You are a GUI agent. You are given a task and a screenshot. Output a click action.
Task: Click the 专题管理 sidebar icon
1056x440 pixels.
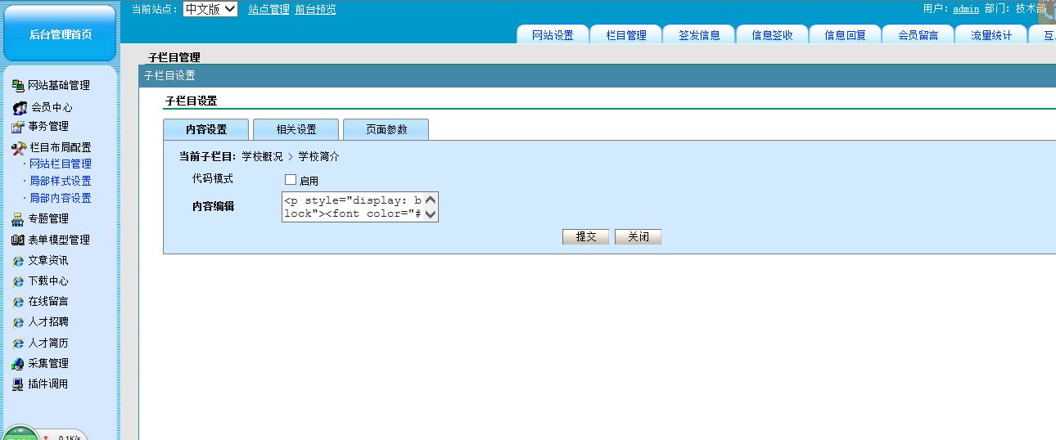coord(18,219)
